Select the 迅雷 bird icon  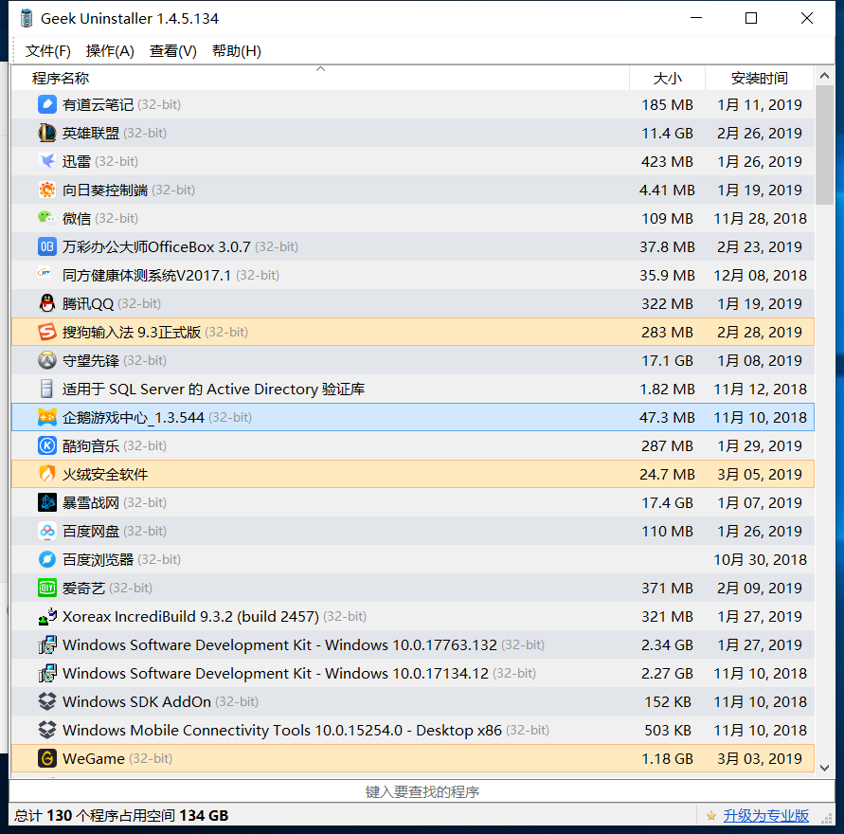pyautogui.click(x=46, y=161)
